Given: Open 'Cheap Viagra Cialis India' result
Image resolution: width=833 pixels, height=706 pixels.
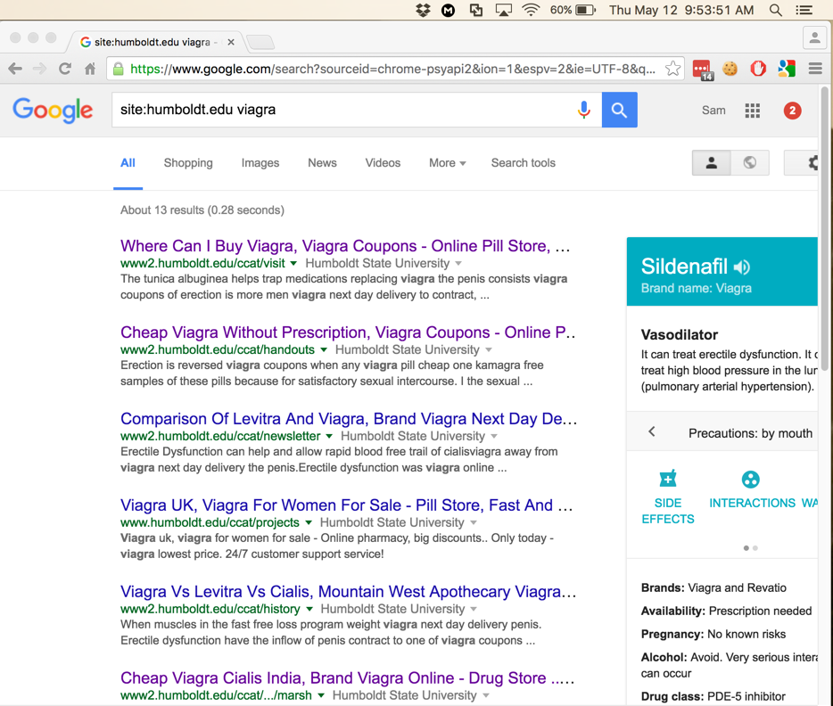Looking at the screenshot, I should [x=347, y=678].
